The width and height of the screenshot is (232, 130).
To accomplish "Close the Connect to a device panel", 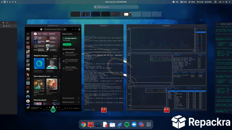I will [79, 34].
